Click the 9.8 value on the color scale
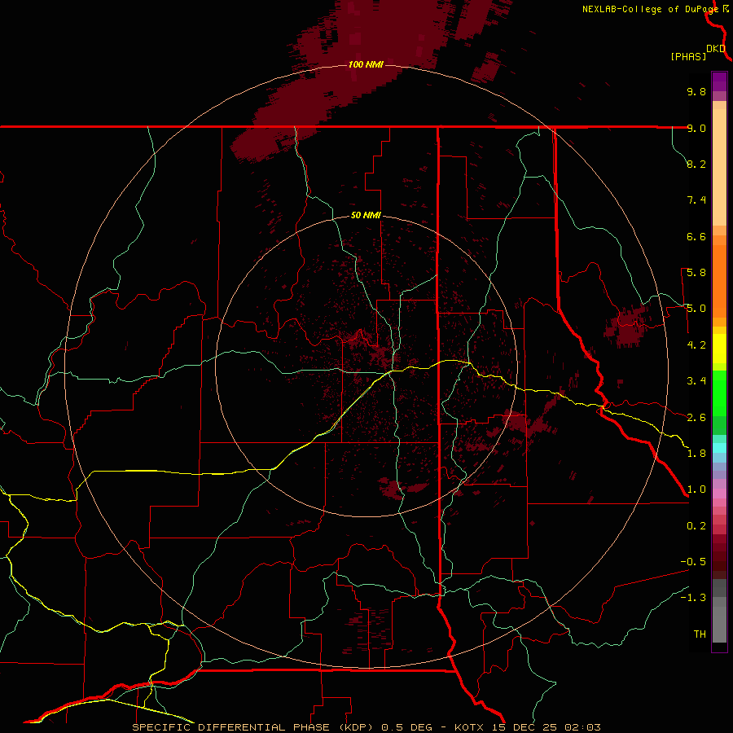The width and height of the screenshot is (733, 733). coord(696,91)
